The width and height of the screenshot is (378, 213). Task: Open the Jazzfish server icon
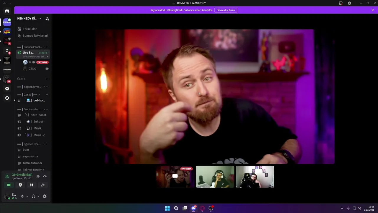[x=7, y=31]
